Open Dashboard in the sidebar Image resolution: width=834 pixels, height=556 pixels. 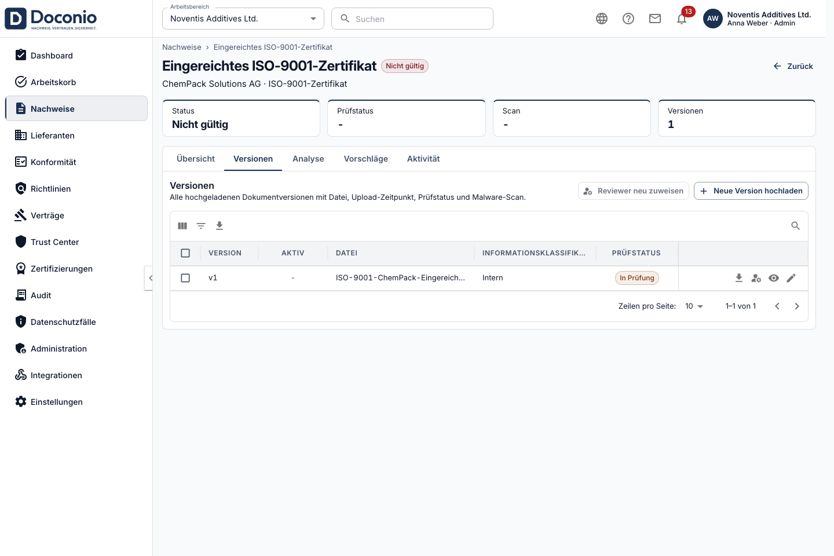pos(76,56)
